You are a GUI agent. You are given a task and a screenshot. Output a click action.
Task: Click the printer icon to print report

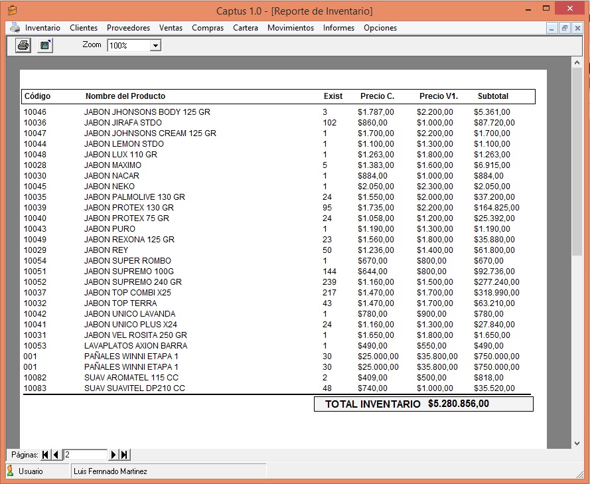coord(23,46)
